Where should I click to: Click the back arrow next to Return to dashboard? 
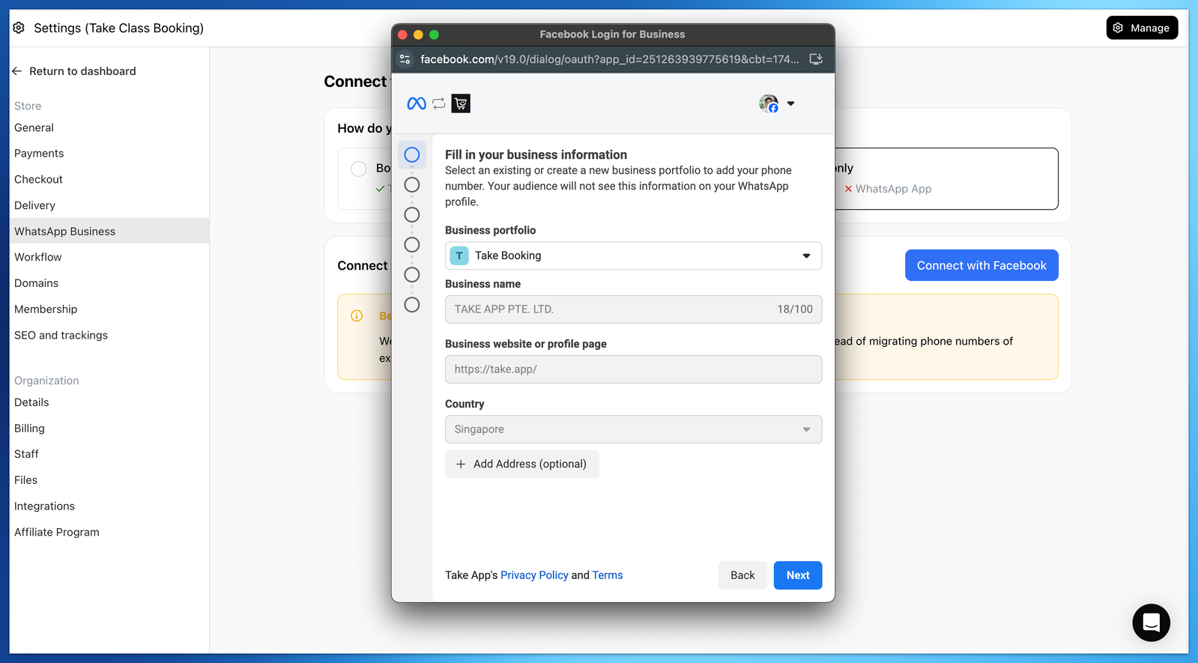[x=16, y=71]
